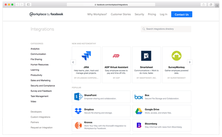The width and height of the screenshot is (222, 137).
Task: Go to Security nav item
Action: point(139,14)
